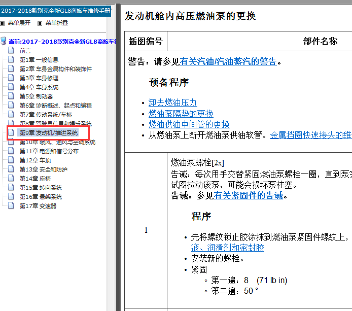Click the page icon beside 第16章 悬架系统
Viewport: 352px width, 311px height.
[11, 196]
